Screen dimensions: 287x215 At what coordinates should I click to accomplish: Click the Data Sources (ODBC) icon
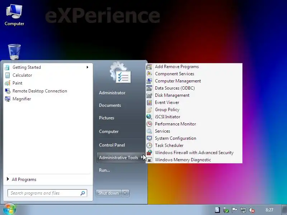click(149, 88)
